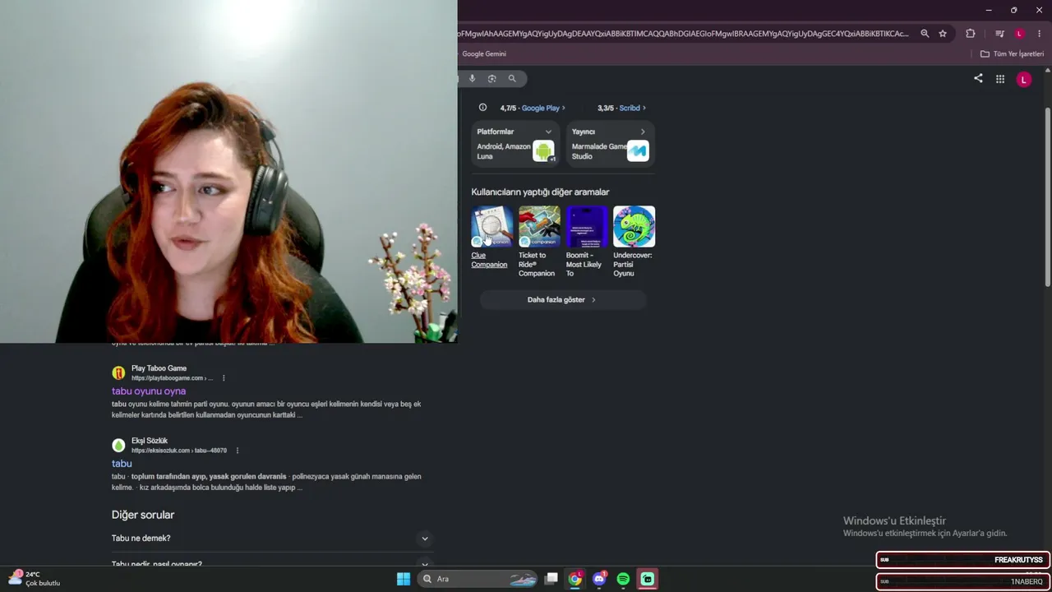Click the 'Play Taboo Game' site name
Viewport: 1052px width, 592px height.
pyautogui.click(x=159, y=368)
